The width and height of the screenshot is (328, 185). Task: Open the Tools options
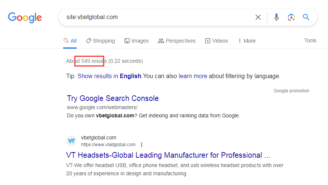tap(310, 40)
